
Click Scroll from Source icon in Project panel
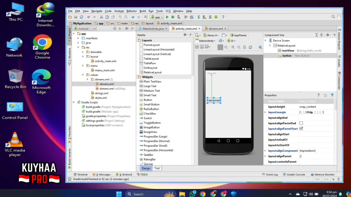point(115,28)
